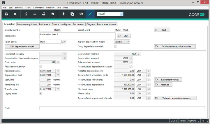
Task: Check the Copy depreciation models box
Action: 115,46
